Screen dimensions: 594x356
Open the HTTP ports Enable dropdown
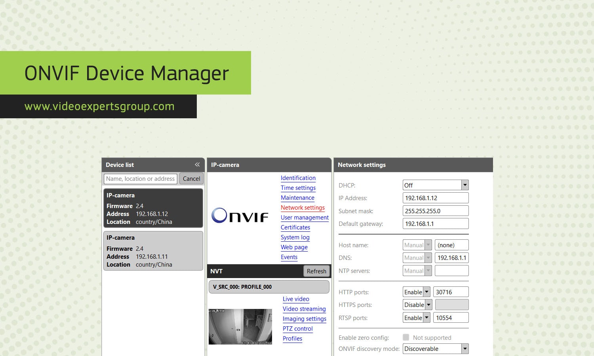point(417,292)
